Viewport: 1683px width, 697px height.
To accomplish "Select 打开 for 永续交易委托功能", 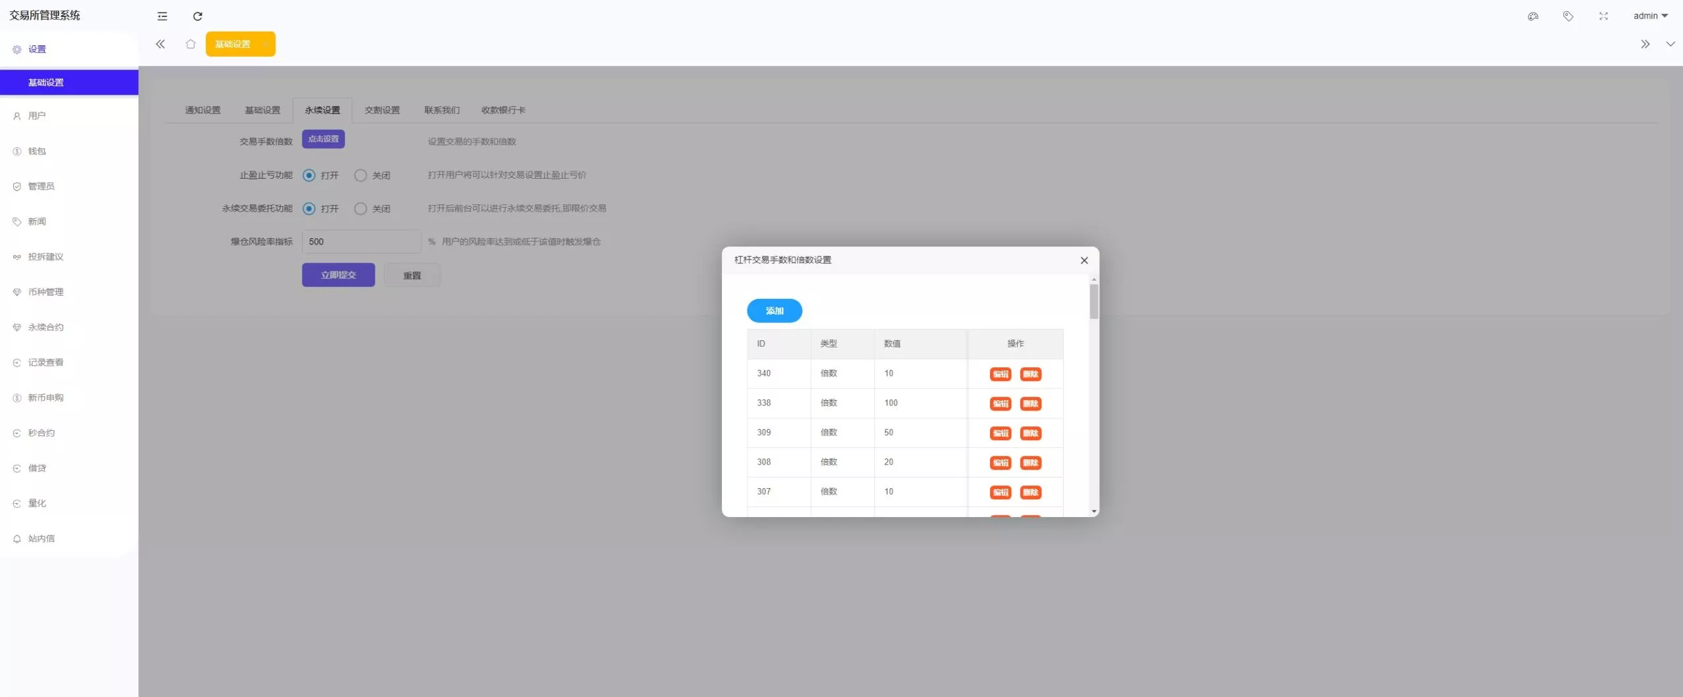I will click(308, 208).
